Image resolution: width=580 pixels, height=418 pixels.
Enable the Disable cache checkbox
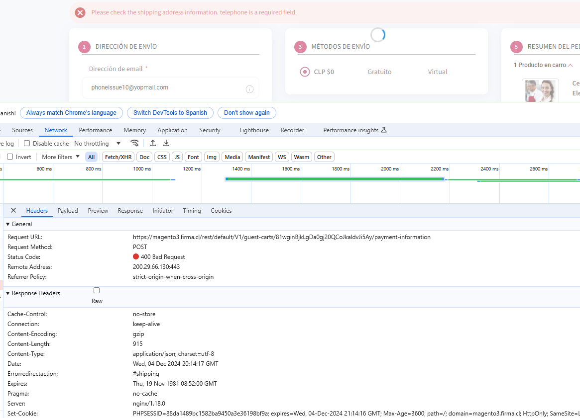click(26, 143)
